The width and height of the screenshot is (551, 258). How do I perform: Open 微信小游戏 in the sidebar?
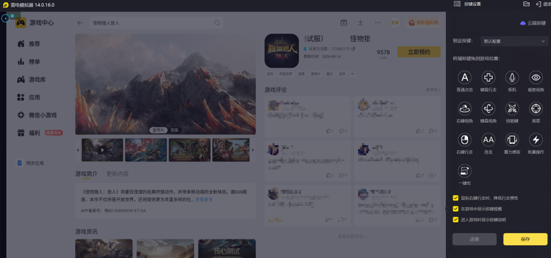37,115
